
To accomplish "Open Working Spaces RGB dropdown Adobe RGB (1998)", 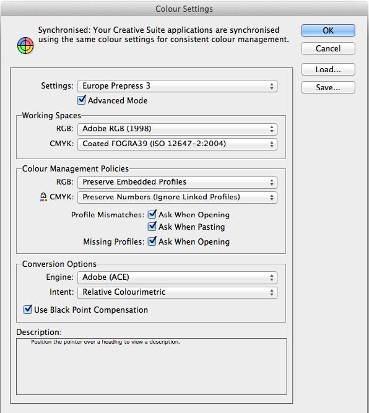I will pos(177,129).
